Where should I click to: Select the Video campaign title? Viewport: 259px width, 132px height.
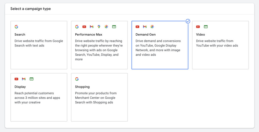[200, 34]
